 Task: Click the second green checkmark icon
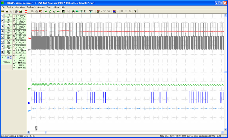[50, 11]
